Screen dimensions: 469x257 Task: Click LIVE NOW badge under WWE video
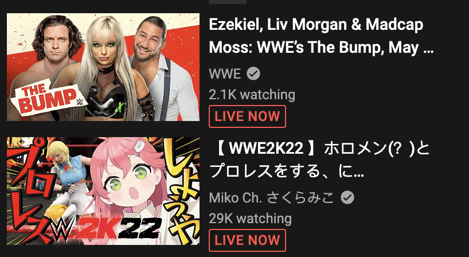click(247, 116)
